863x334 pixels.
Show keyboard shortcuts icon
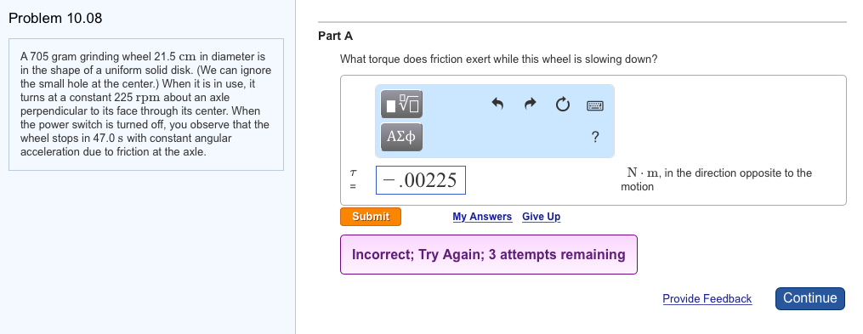pos(595,105)
